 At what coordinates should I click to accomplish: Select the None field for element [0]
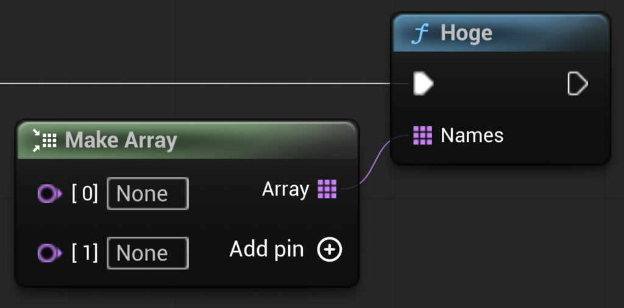pos(147,194)
